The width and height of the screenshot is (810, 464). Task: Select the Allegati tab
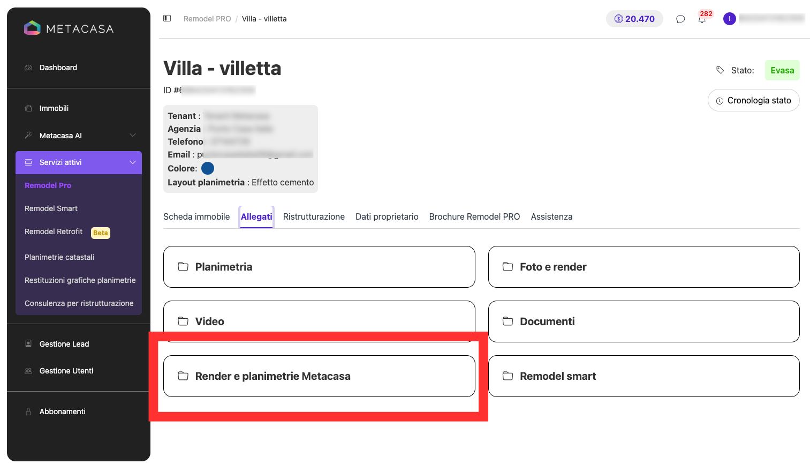(x=256, y=216)
